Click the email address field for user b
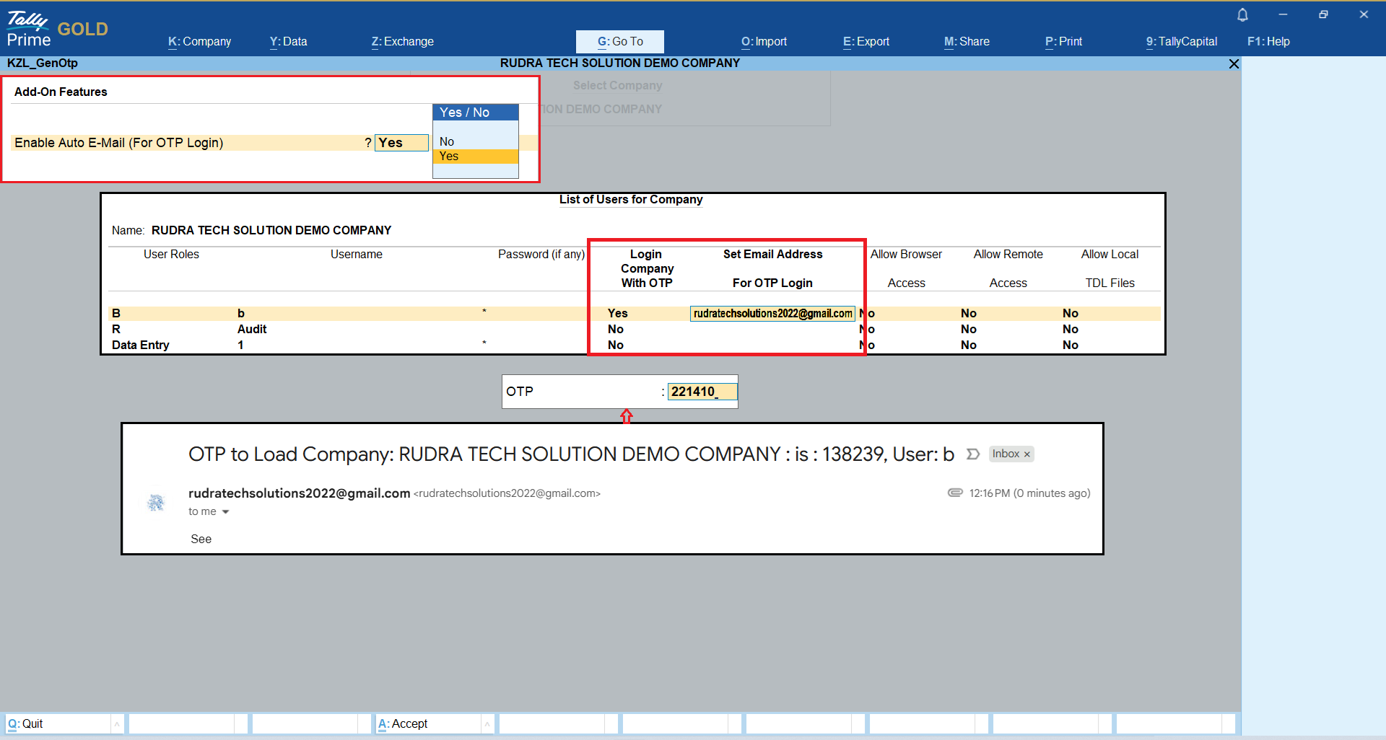The width and height of the screenshot is (1386, 740). [772, 314]
